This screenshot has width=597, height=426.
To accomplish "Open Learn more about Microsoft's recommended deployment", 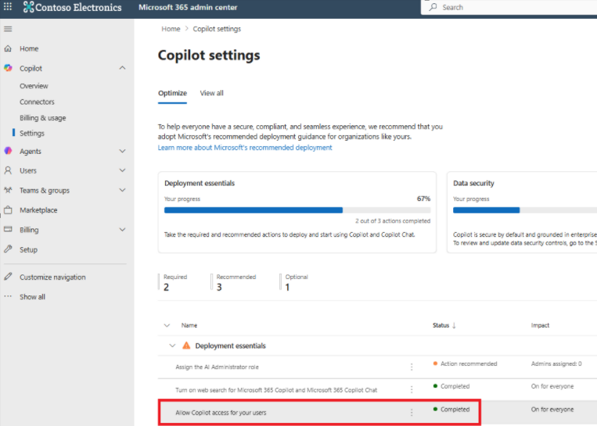I will point(245,148).
